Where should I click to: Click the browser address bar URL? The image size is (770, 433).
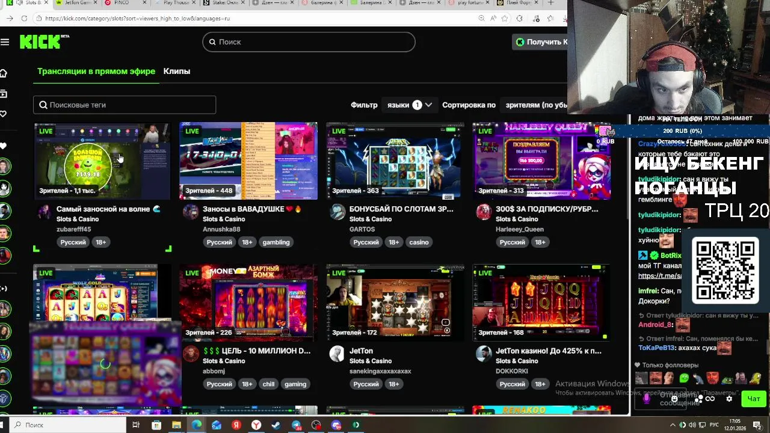click(x=138, y=18)
